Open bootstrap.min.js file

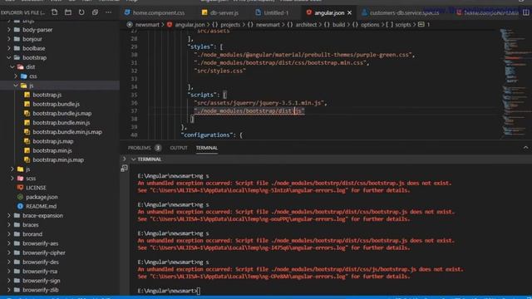pos(52,150)
